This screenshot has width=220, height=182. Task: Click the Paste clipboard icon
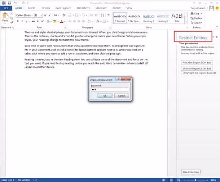coord(5,16)
